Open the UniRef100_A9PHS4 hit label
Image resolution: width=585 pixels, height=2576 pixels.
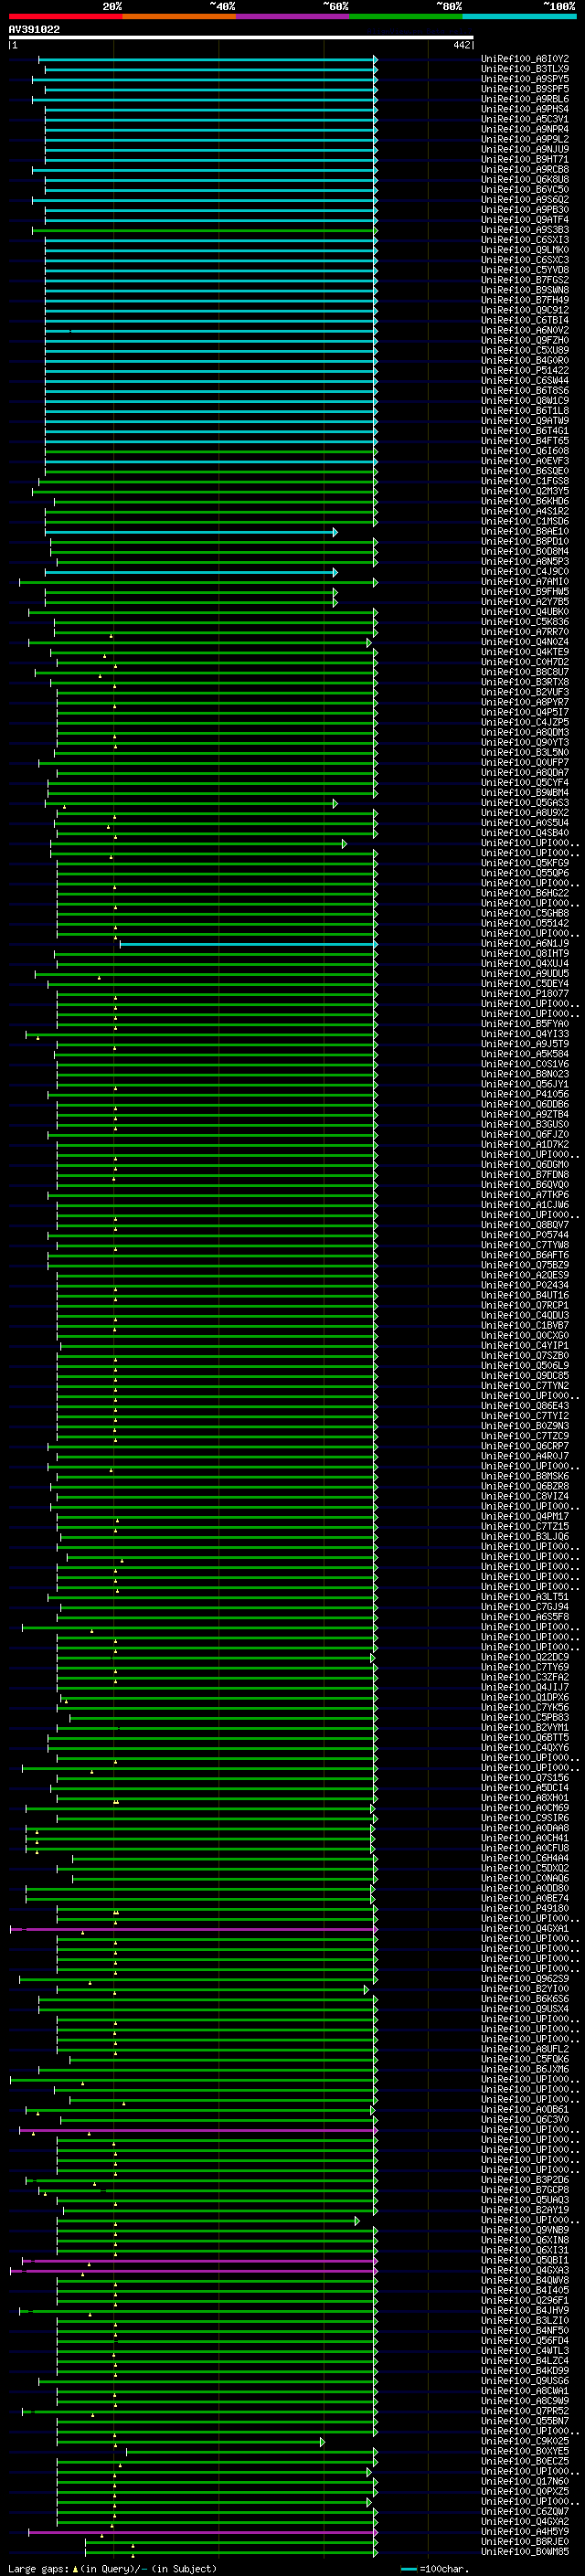[x=525, y=109]
